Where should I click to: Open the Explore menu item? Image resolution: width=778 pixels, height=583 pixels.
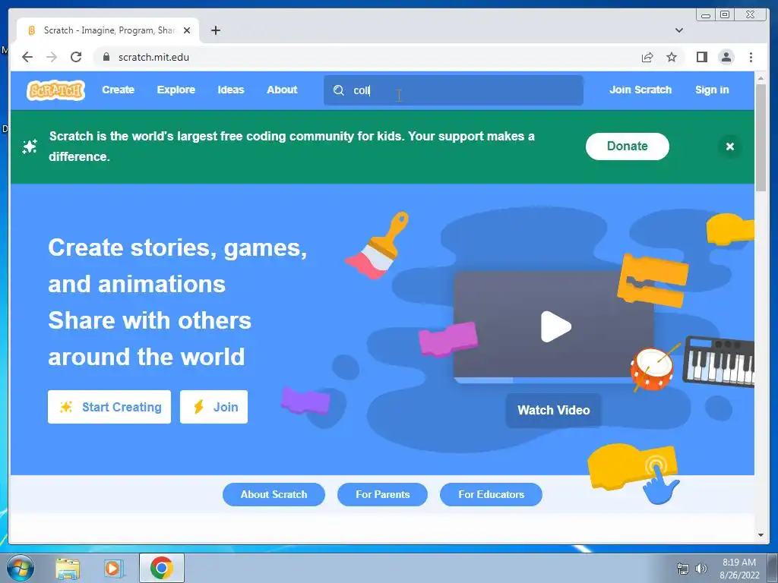click(176, 90)
